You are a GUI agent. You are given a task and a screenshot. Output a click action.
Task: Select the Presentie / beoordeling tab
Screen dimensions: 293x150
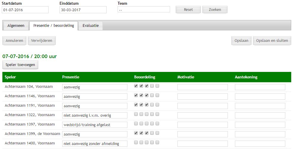(x=54, y=26)
